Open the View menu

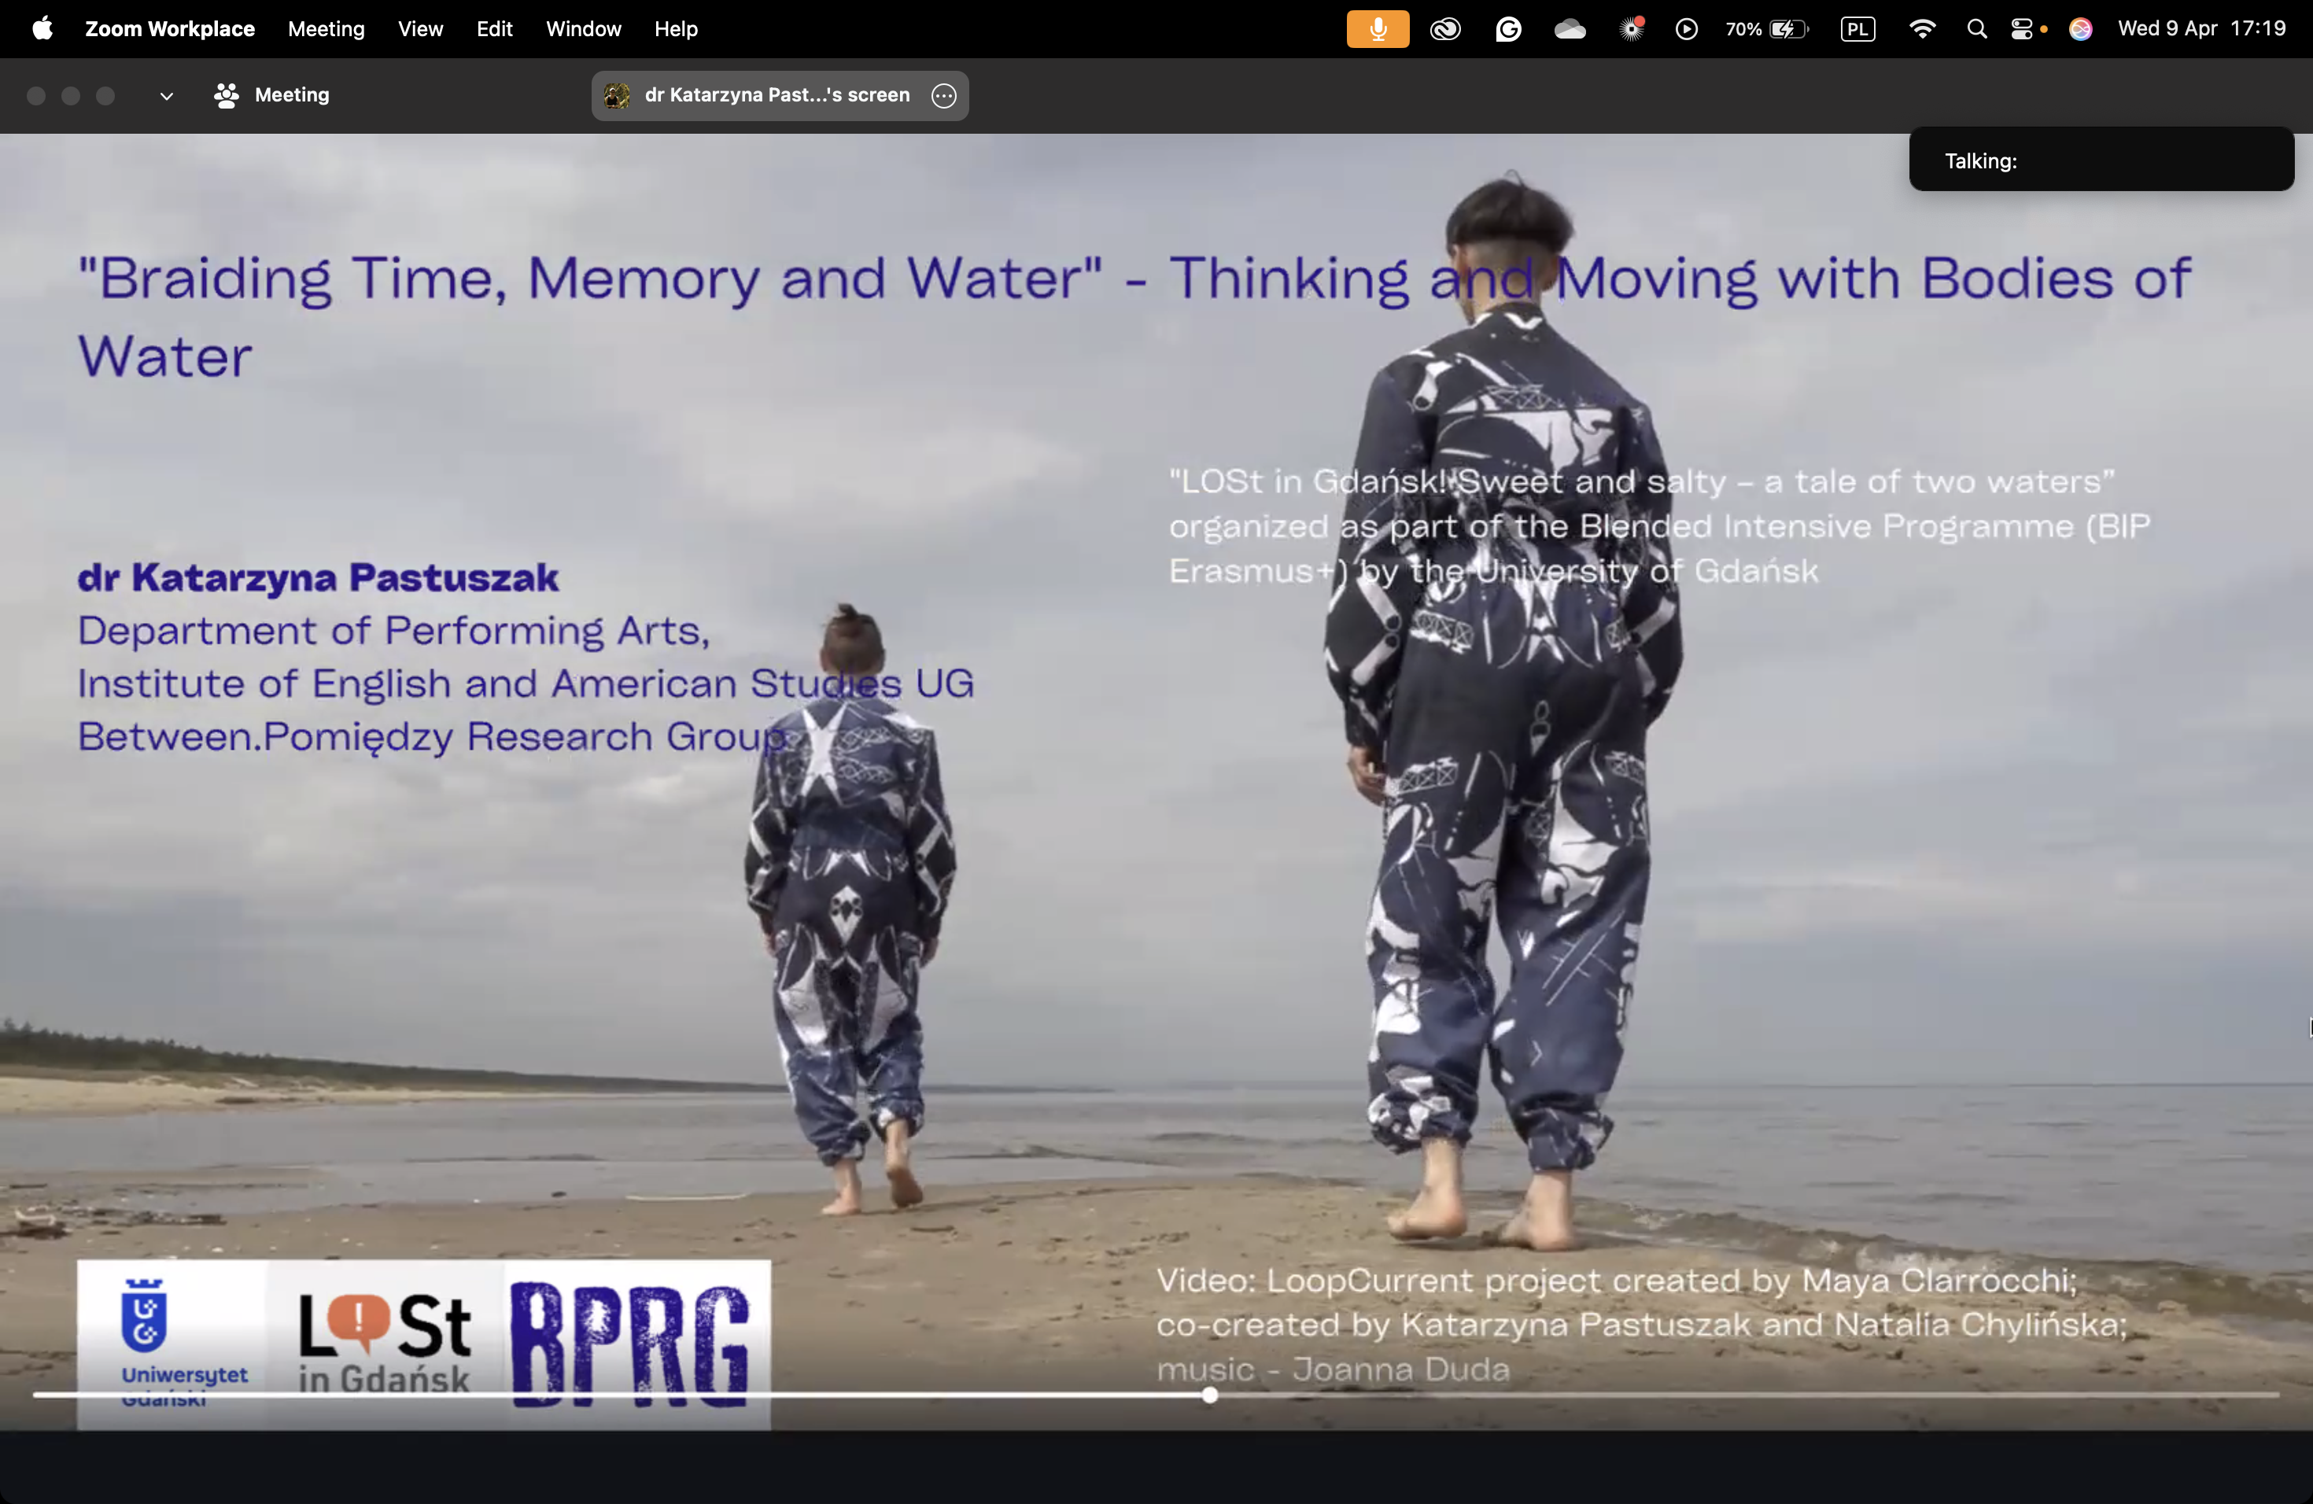point(420,29)
